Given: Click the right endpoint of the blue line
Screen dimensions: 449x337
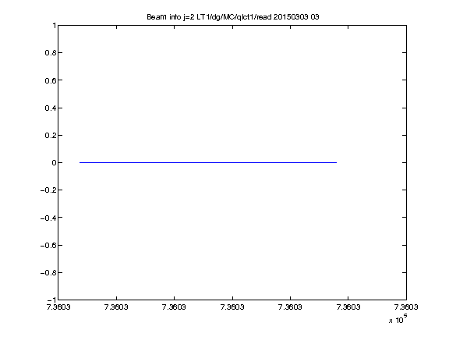Looking at the screenshot, I should tap(337, 162).
